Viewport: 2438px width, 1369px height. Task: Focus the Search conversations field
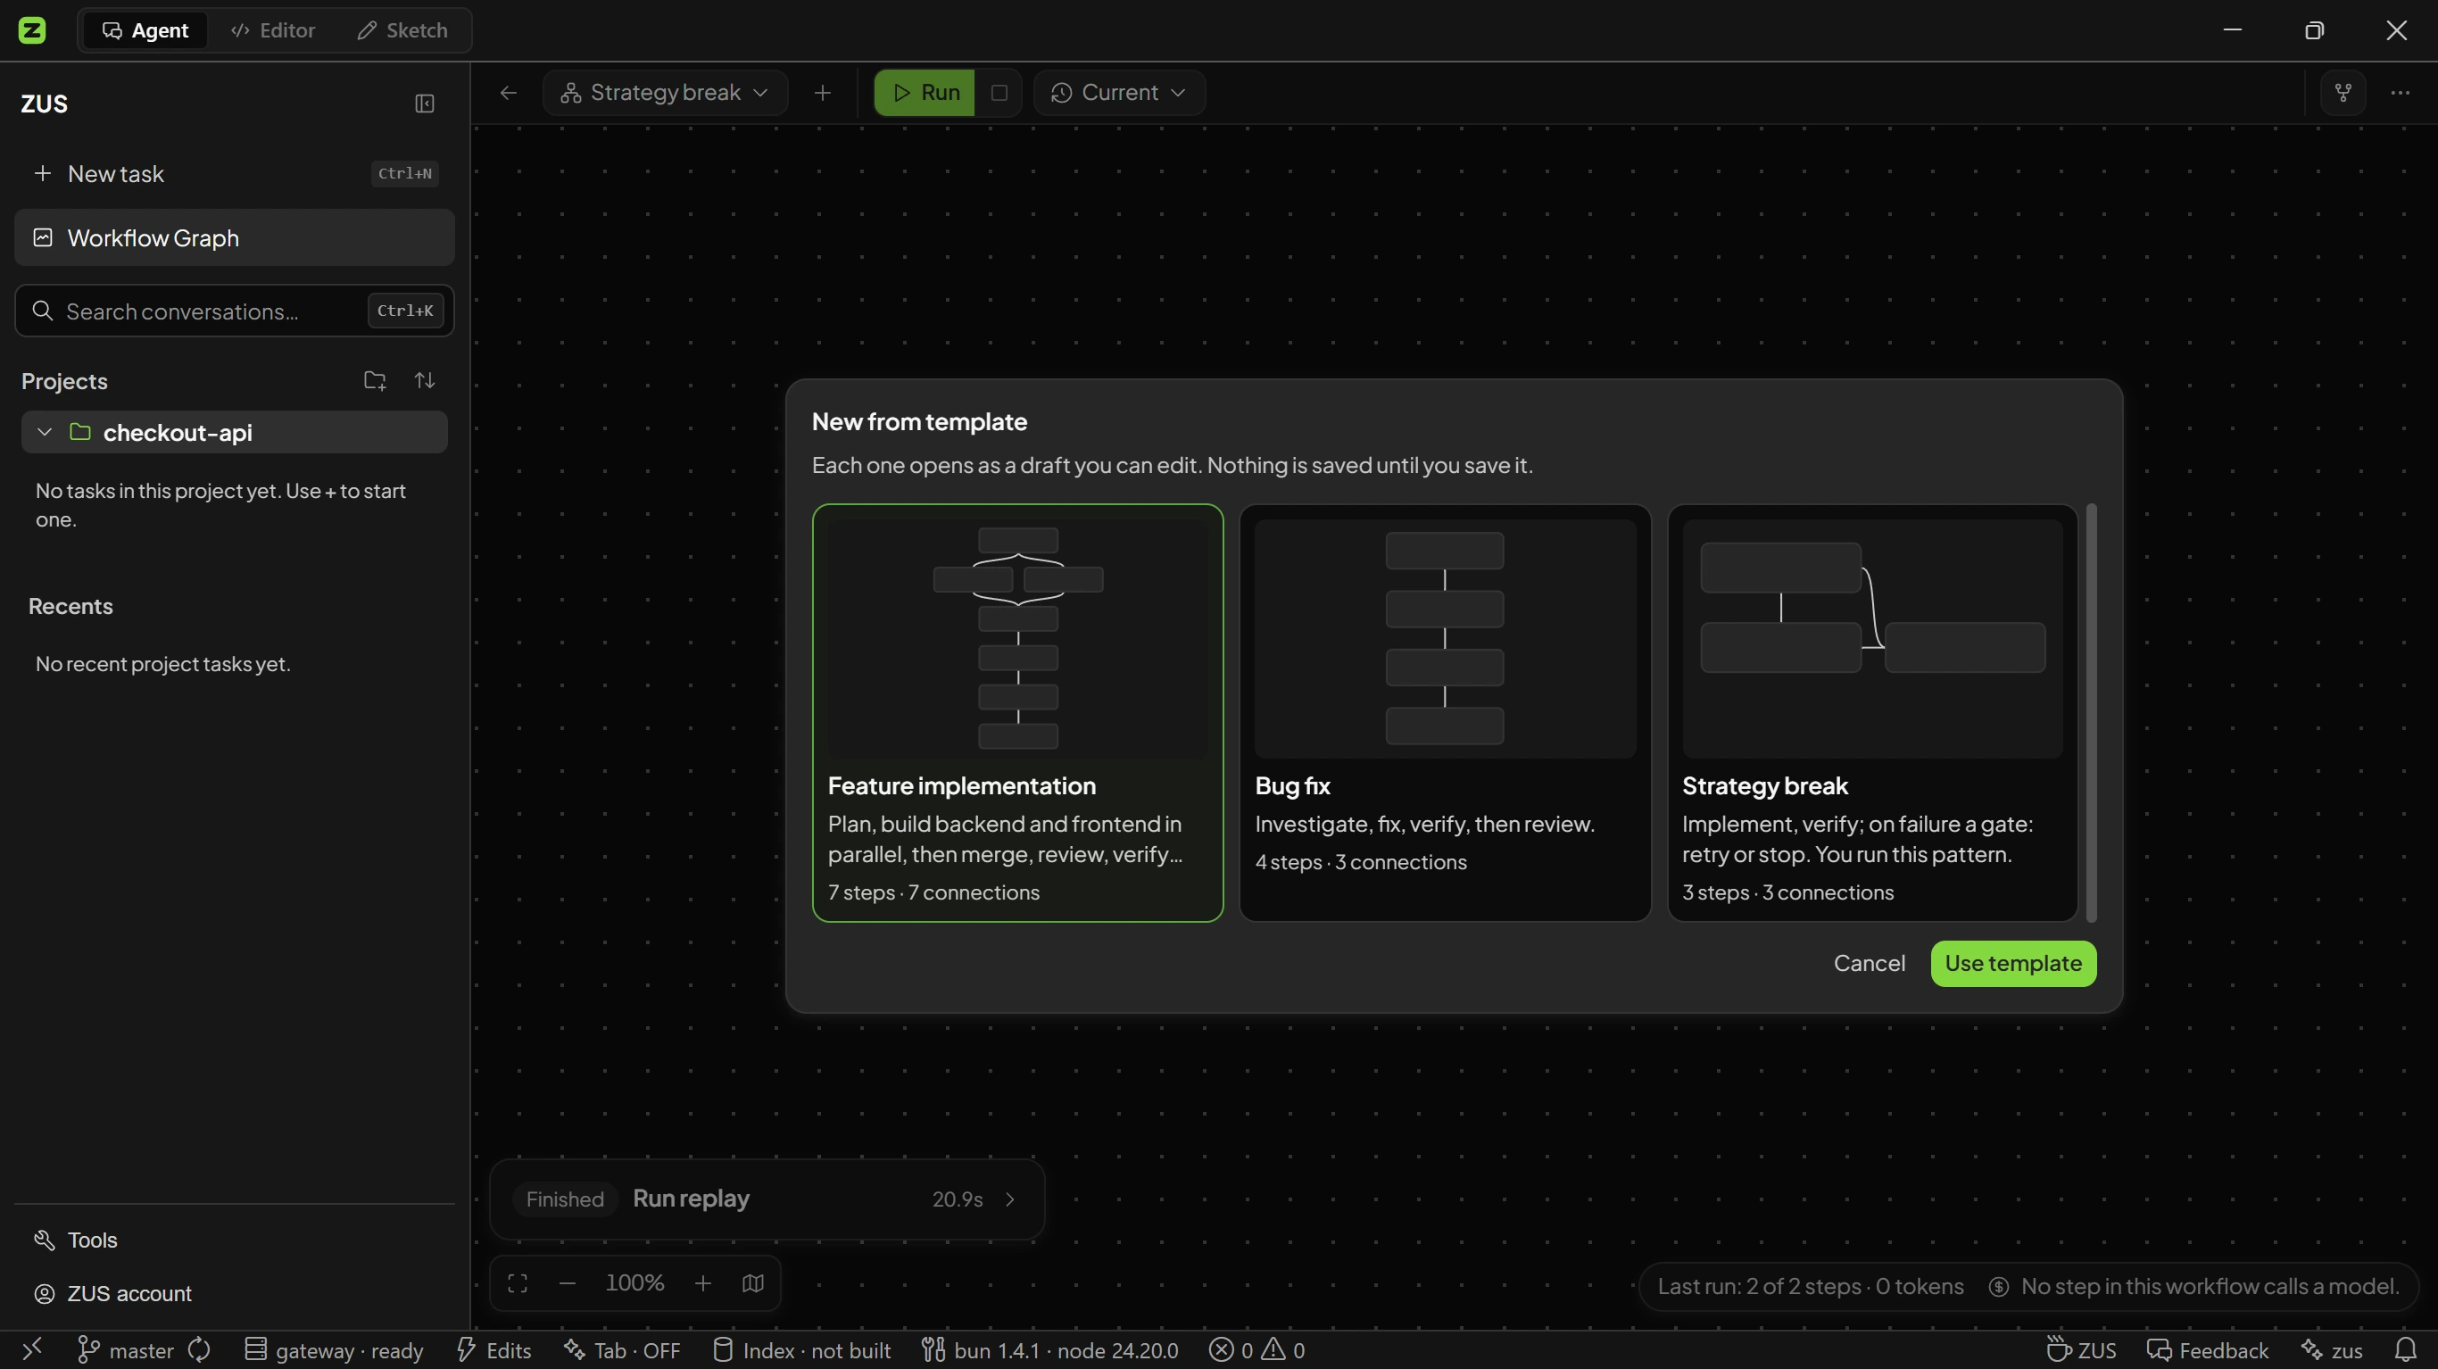click(235, 311)
